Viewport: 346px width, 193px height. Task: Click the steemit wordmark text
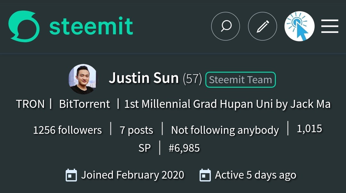[x=91, y=26]
